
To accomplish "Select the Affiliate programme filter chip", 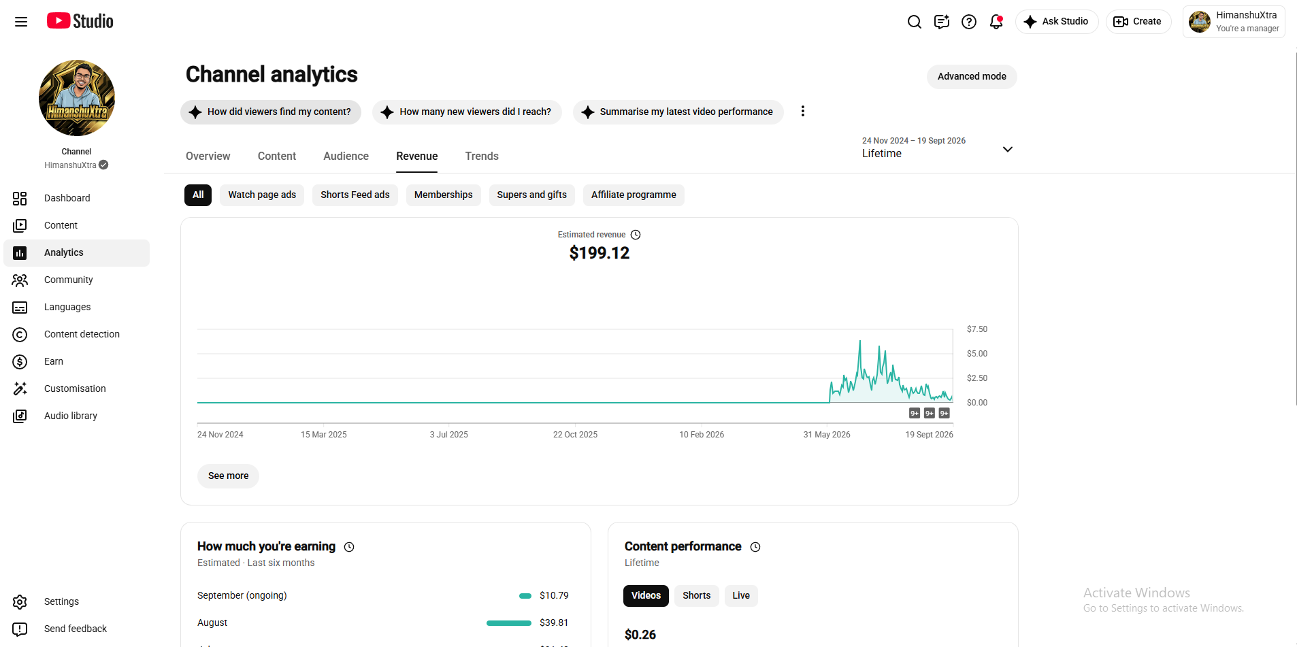I will pos(634,195).
